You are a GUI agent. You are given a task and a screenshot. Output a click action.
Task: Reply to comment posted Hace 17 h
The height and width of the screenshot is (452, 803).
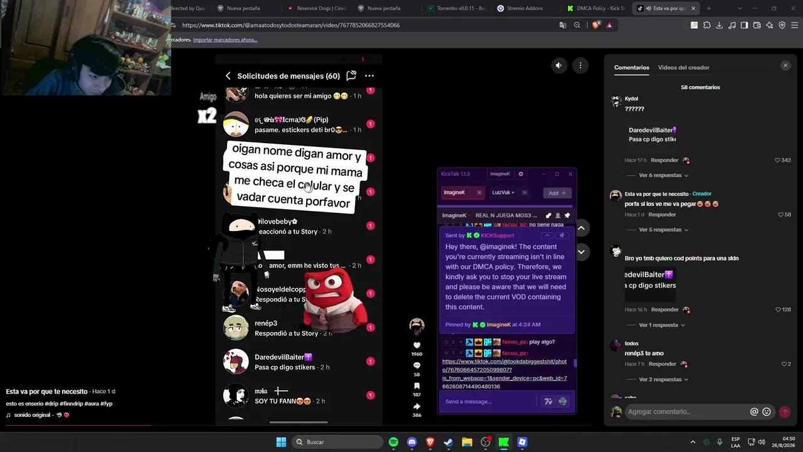664,160
